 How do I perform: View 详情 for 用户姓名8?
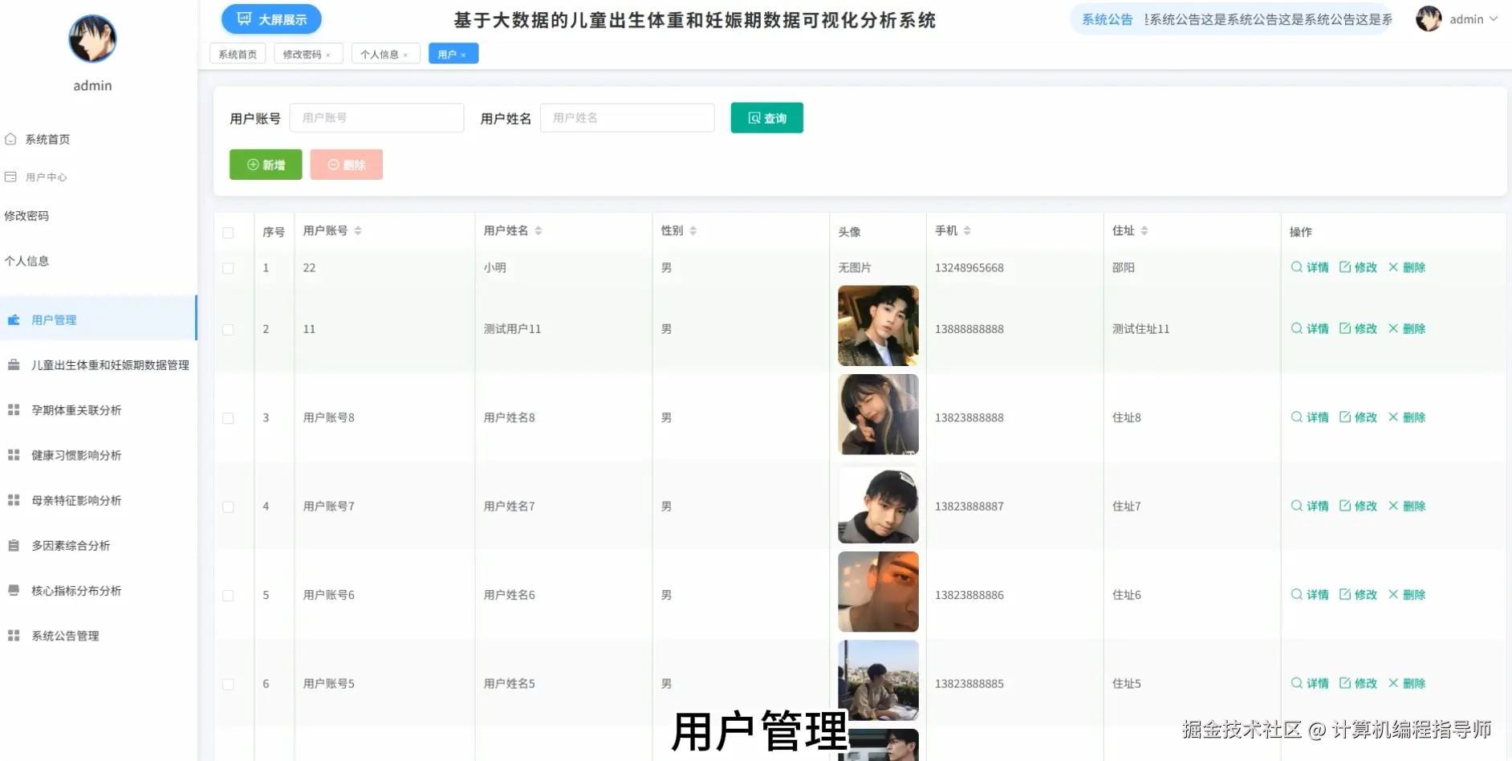(1310, 417)
